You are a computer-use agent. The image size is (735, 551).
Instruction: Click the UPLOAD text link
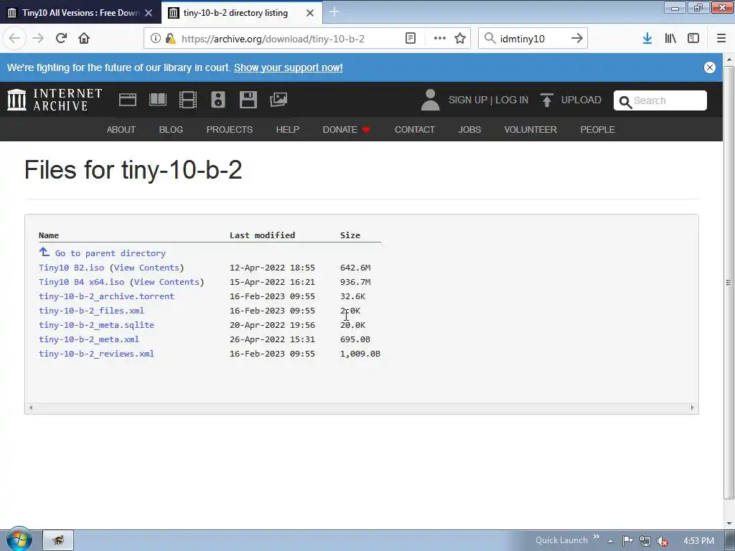tap(581, 100)
